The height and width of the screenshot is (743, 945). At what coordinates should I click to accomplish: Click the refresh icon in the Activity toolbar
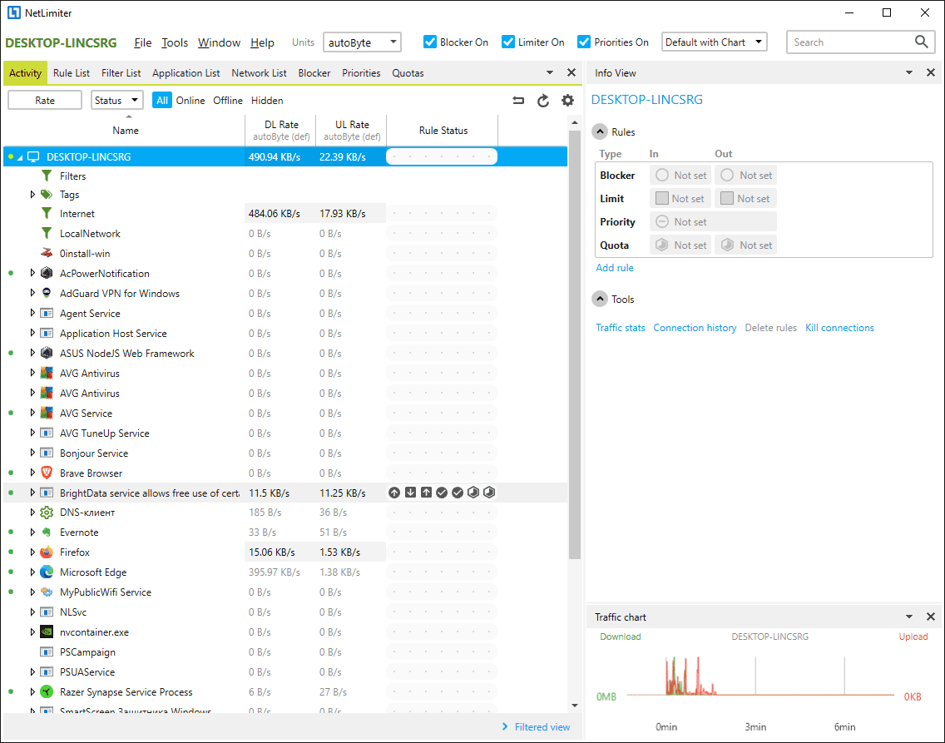543,101
